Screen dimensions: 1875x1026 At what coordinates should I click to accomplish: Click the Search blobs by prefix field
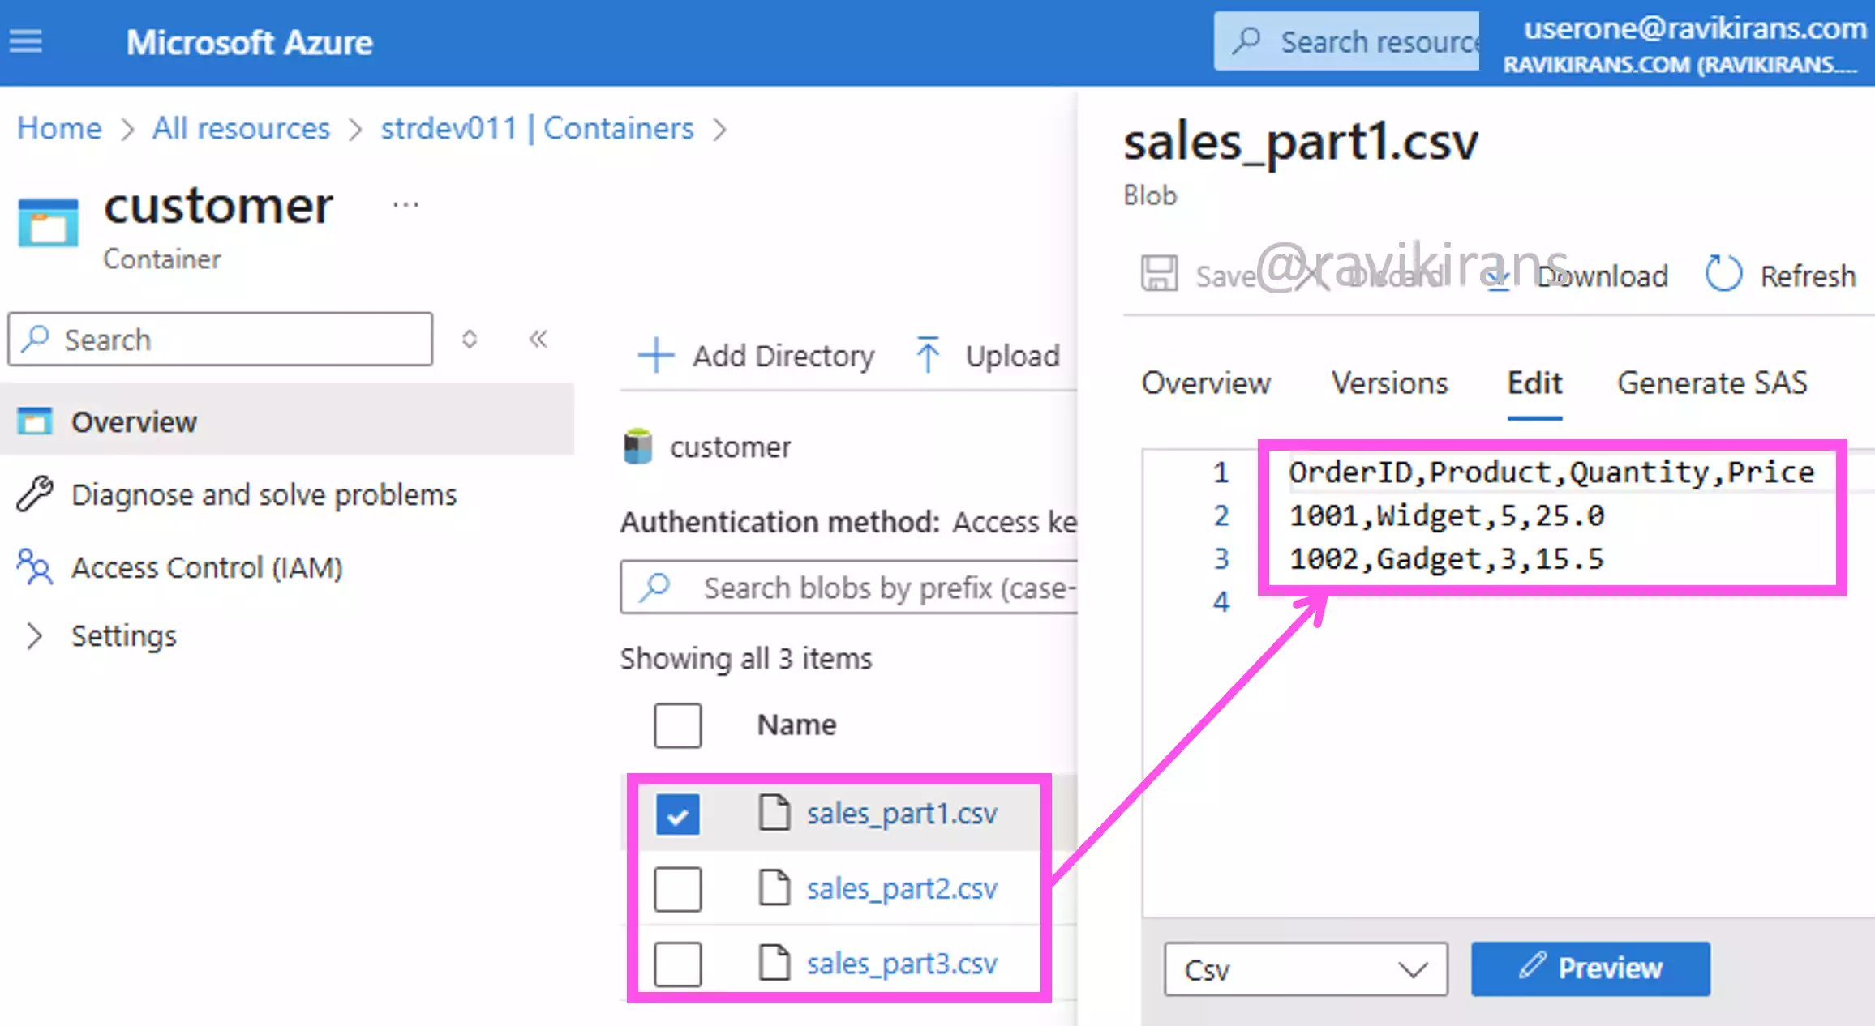849,587
